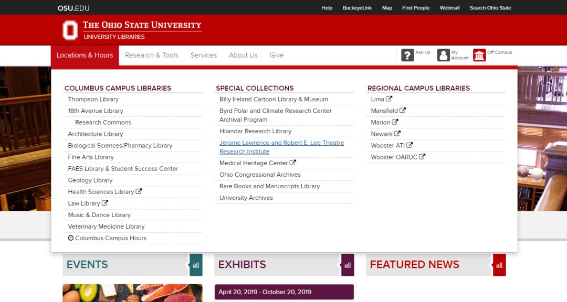Click external link icon next to Lima
Image resolution: width=567 pixels, height=302 pixels.
tap(389, 99)
